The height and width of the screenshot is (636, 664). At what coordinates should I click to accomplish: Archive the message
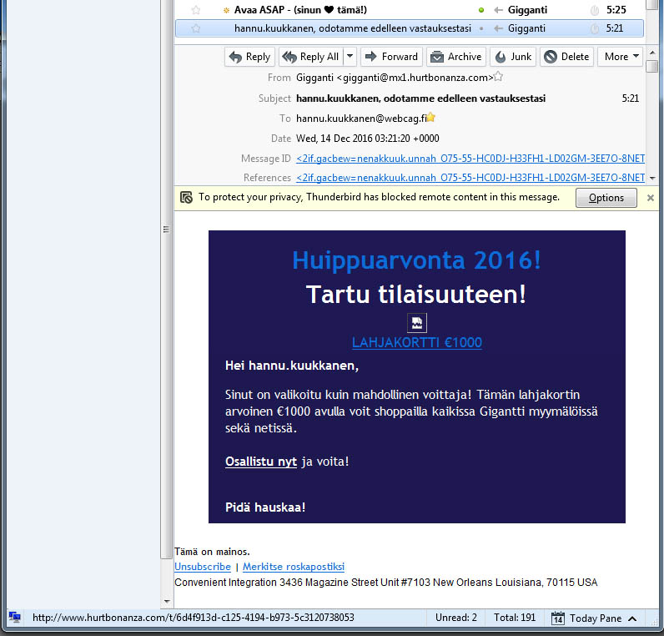click(x=456, y=57)
